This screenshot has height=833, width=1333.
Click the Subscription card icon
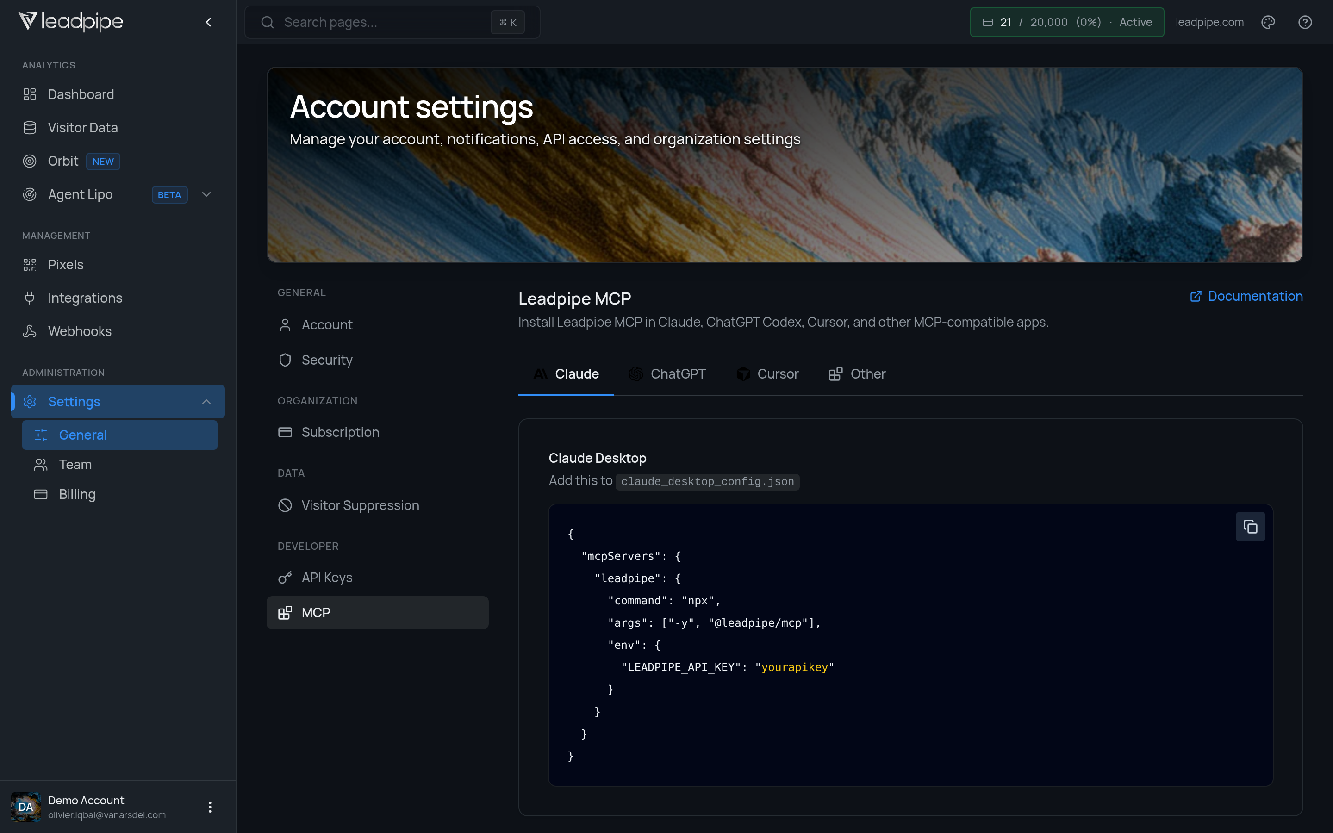[x=285, y=433]
